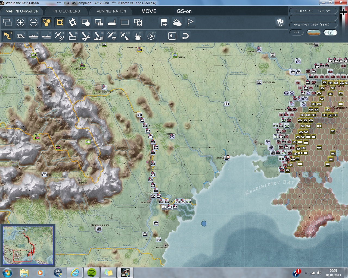Select the unit counter at Kishinev
This screenshot has width=348, height=278.
pos(172,136)
